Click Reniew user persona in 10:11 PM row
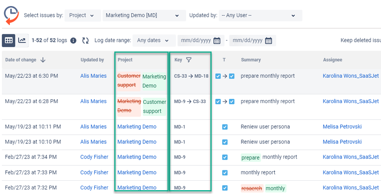Image resolution: width=381 pixels, height=194 pixels. click(x=265, y=127)
